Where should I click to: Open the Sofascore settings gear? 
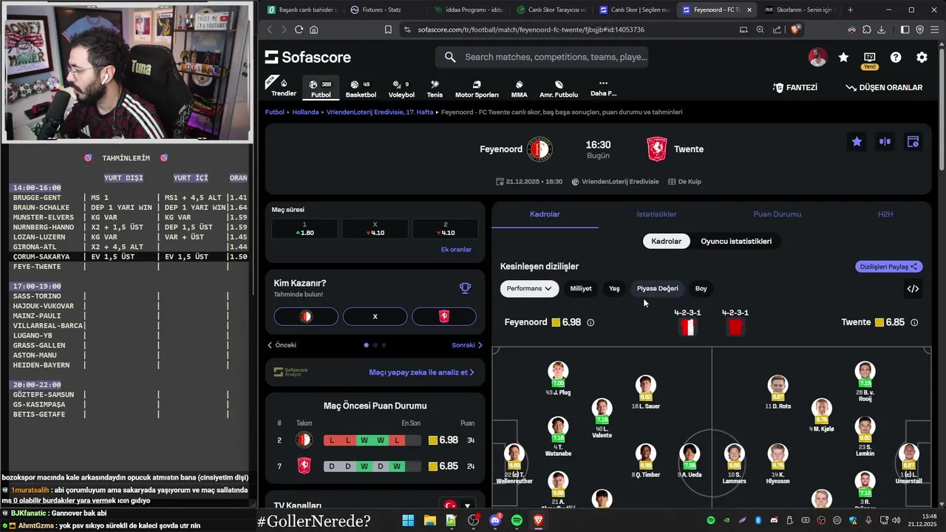point(922,58)
